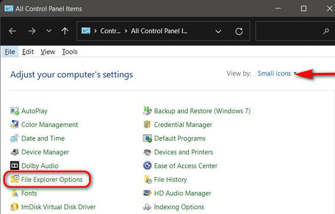Maximize the All Control Panel Items window
This screenshot has width=335, height=214.
[304, 9]
